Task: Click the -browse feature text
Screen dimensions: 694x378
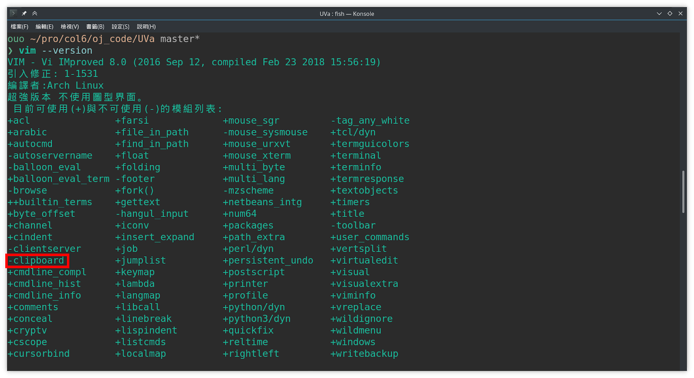Action: tap(27, 191)
